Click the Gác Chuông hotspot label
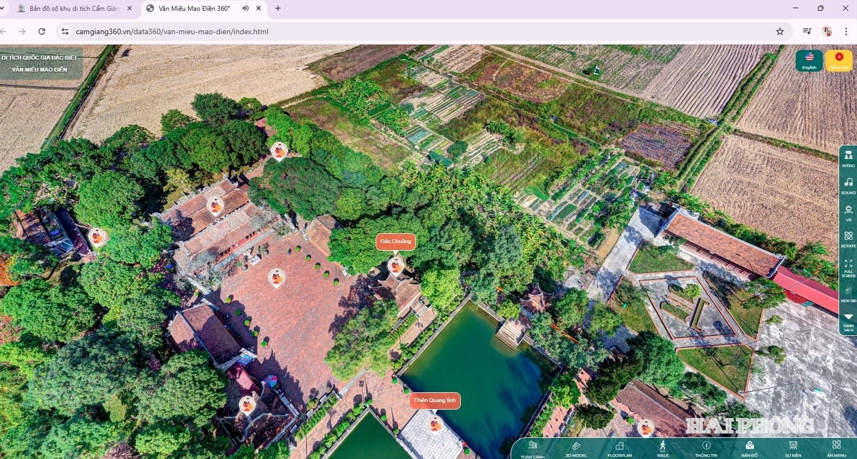This screenshot has width=857, height=459. [x=396, y=241]
